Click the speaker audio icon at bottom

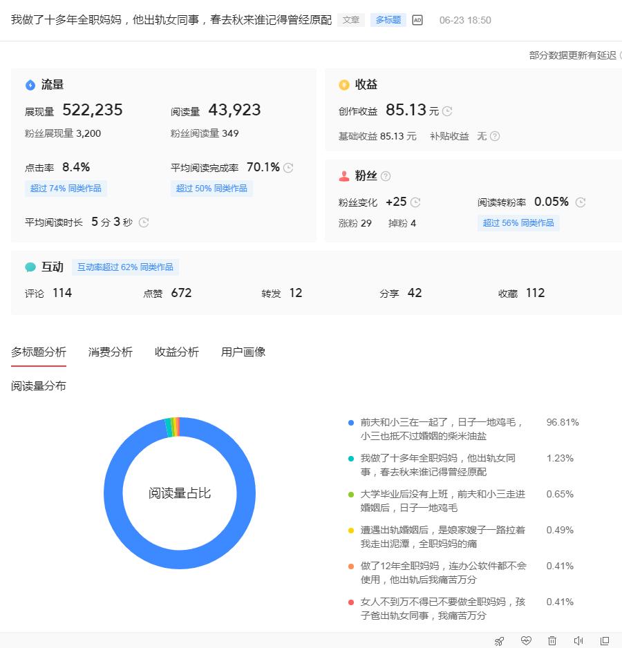pyautogui.click(x=579, y=641)
